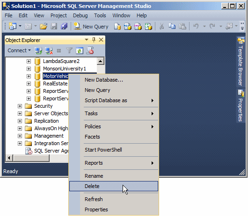Viewport: 248px width, 216px height.
Task: Select Facets in the context menu
Action: [x=114, y=137]
